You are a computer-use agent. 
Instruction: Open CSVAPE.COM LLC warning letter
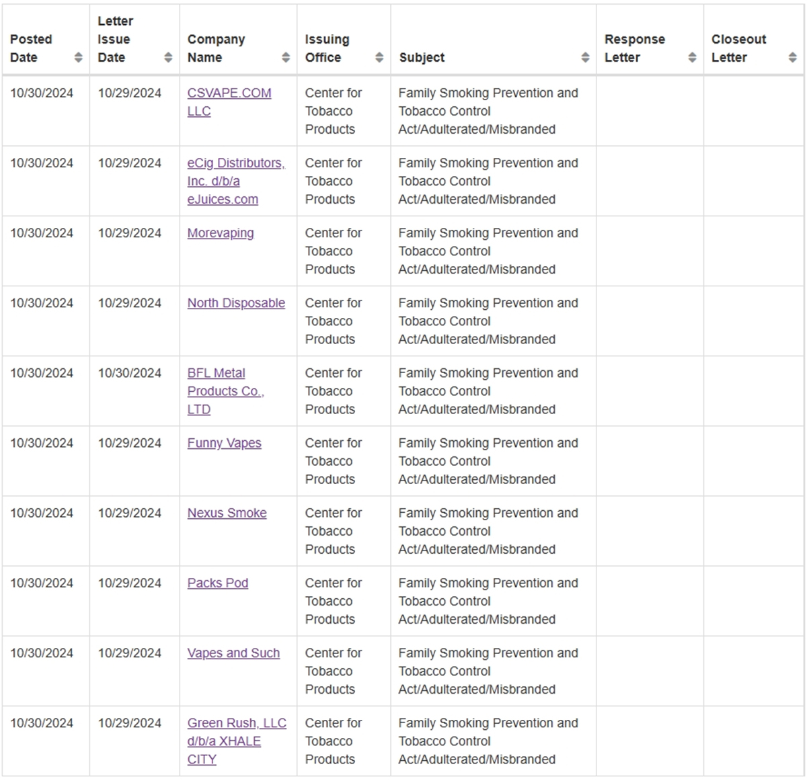coord(229,102)
